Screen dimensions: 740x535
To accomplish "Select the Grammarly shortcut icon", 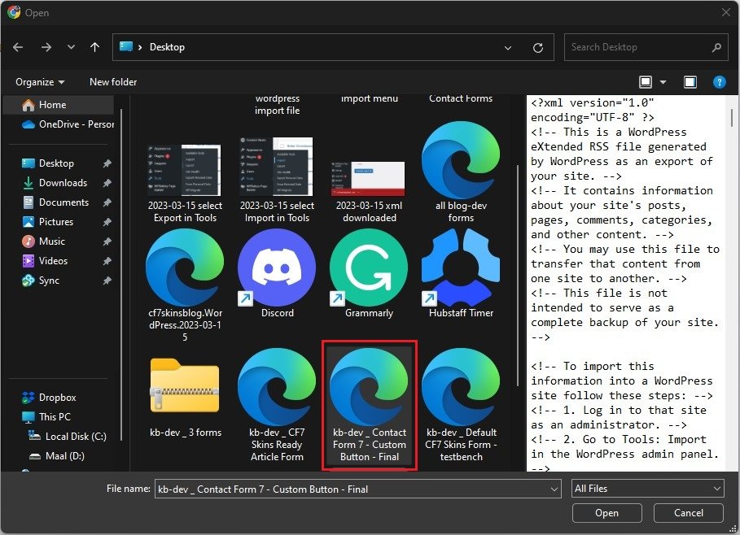I will coord(369,268).
